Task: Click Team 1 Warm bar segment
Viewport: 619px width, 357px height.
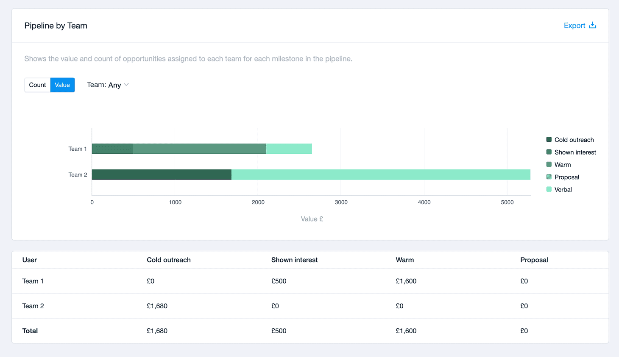Action: [200, 149]
